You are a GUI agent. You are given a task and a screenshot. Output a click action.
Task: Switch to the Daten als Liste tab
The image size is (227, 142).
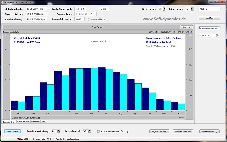click(x=23, y=121)
